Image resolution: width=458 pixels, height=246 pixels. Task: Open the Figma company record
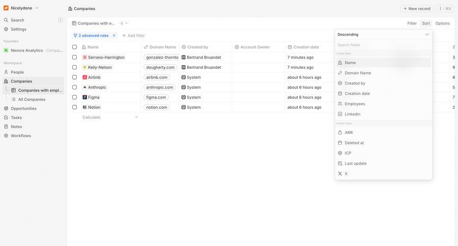click(x=91, y=97)
